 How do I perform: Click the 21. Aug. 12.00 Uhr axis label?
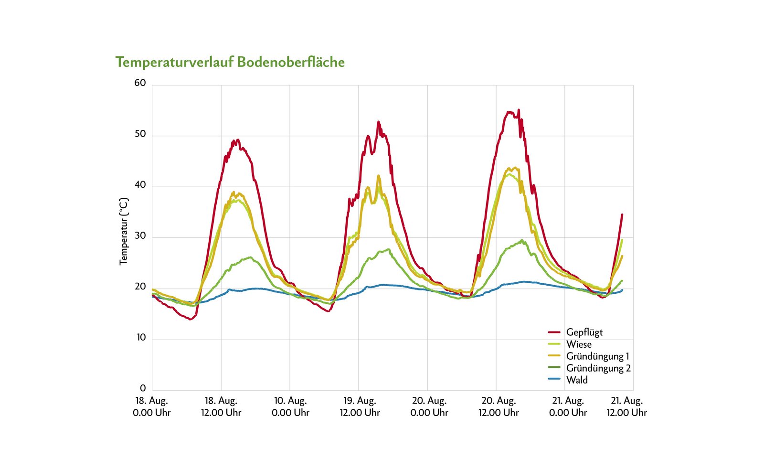(x=626, y=406)
